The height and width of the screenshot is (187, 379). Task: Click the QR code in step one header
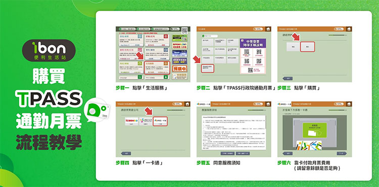(184, 30)
